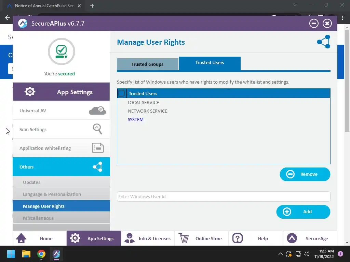Screen dimensions: 350x262
Task: Click the share nodes icon beside Manage User Rights
Action: pyautogui.click(x=324, y=42)
